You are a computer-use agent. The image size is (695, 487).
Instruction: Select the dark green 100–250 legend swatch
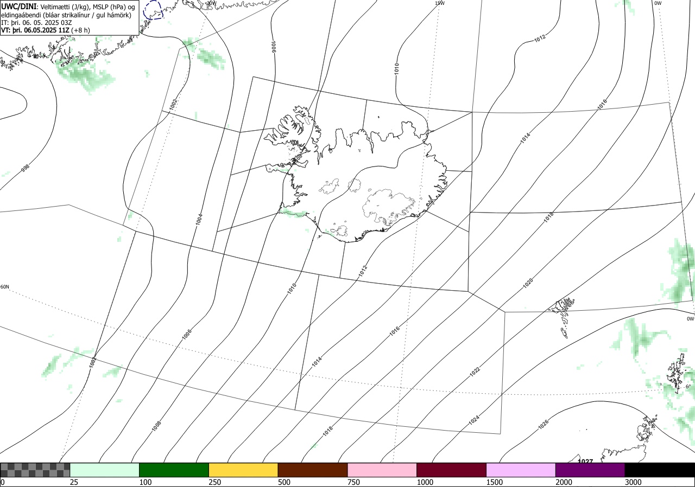tap(174, 470)
